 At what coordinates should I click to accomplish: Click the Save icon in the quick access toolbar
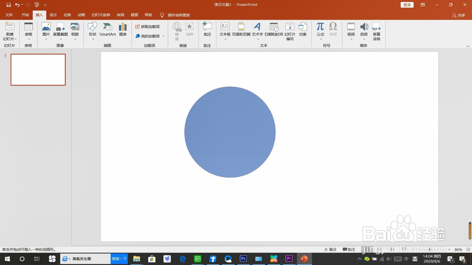pyautogui.click(x=9, y=5)
